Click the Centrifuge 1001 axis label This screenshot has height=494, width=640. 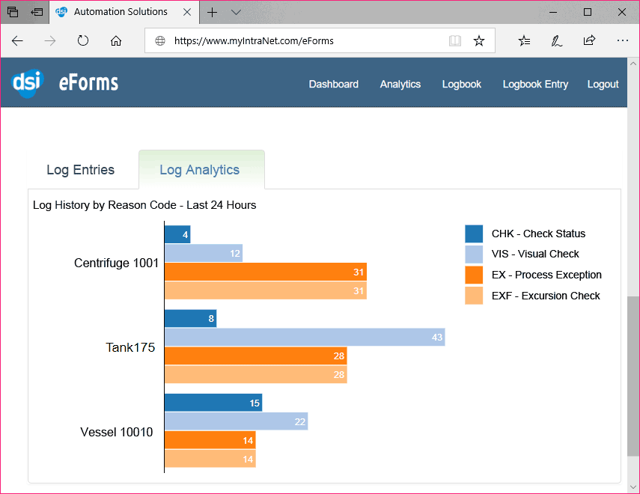[x=116, y=263]
